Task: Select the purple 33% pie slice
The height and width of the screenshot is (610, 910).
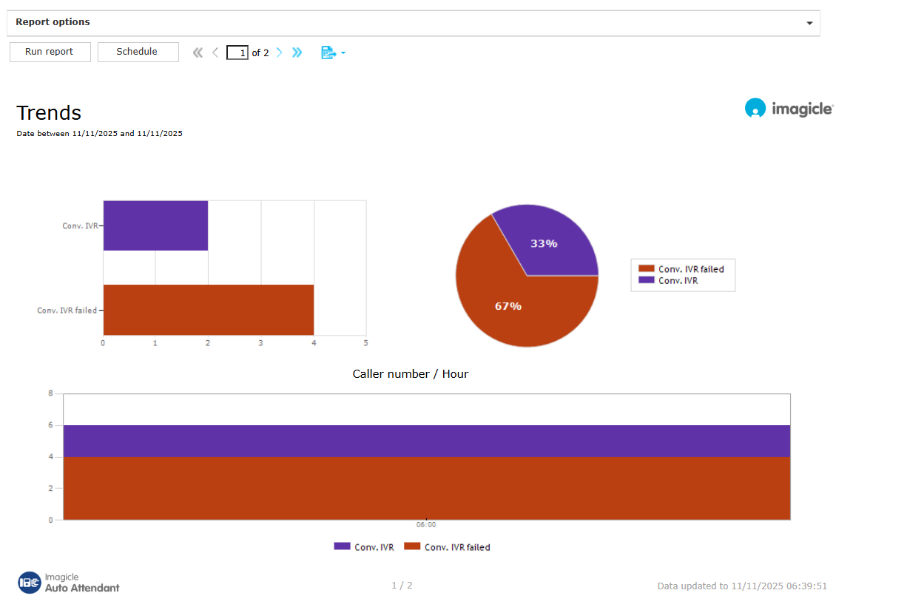Action: coord(551,240)
